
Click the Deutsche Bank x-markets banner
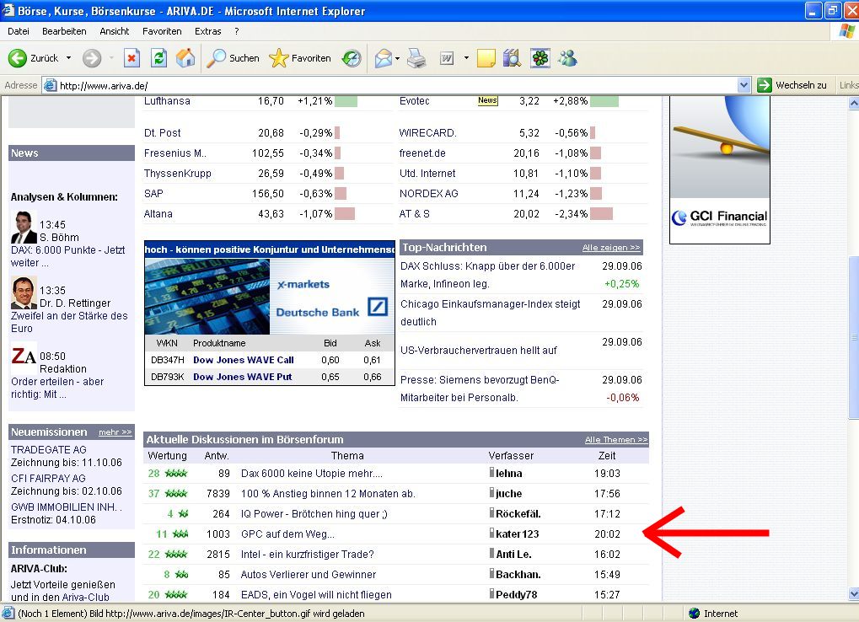click(270, 296)
